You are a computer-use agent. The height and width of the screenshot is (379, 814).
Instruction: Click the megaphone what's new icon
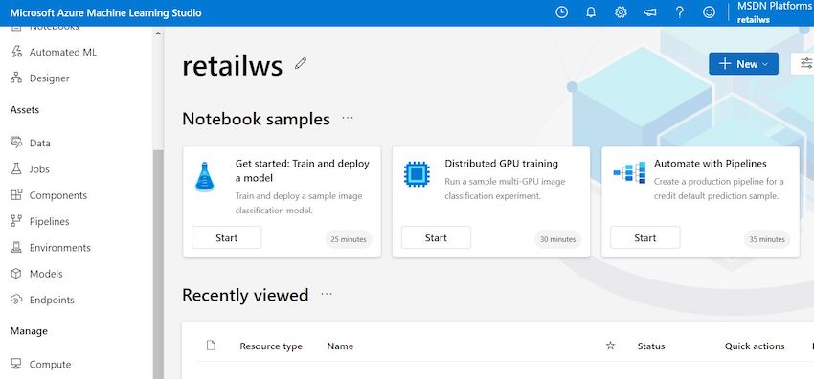[x=650, y=12]
